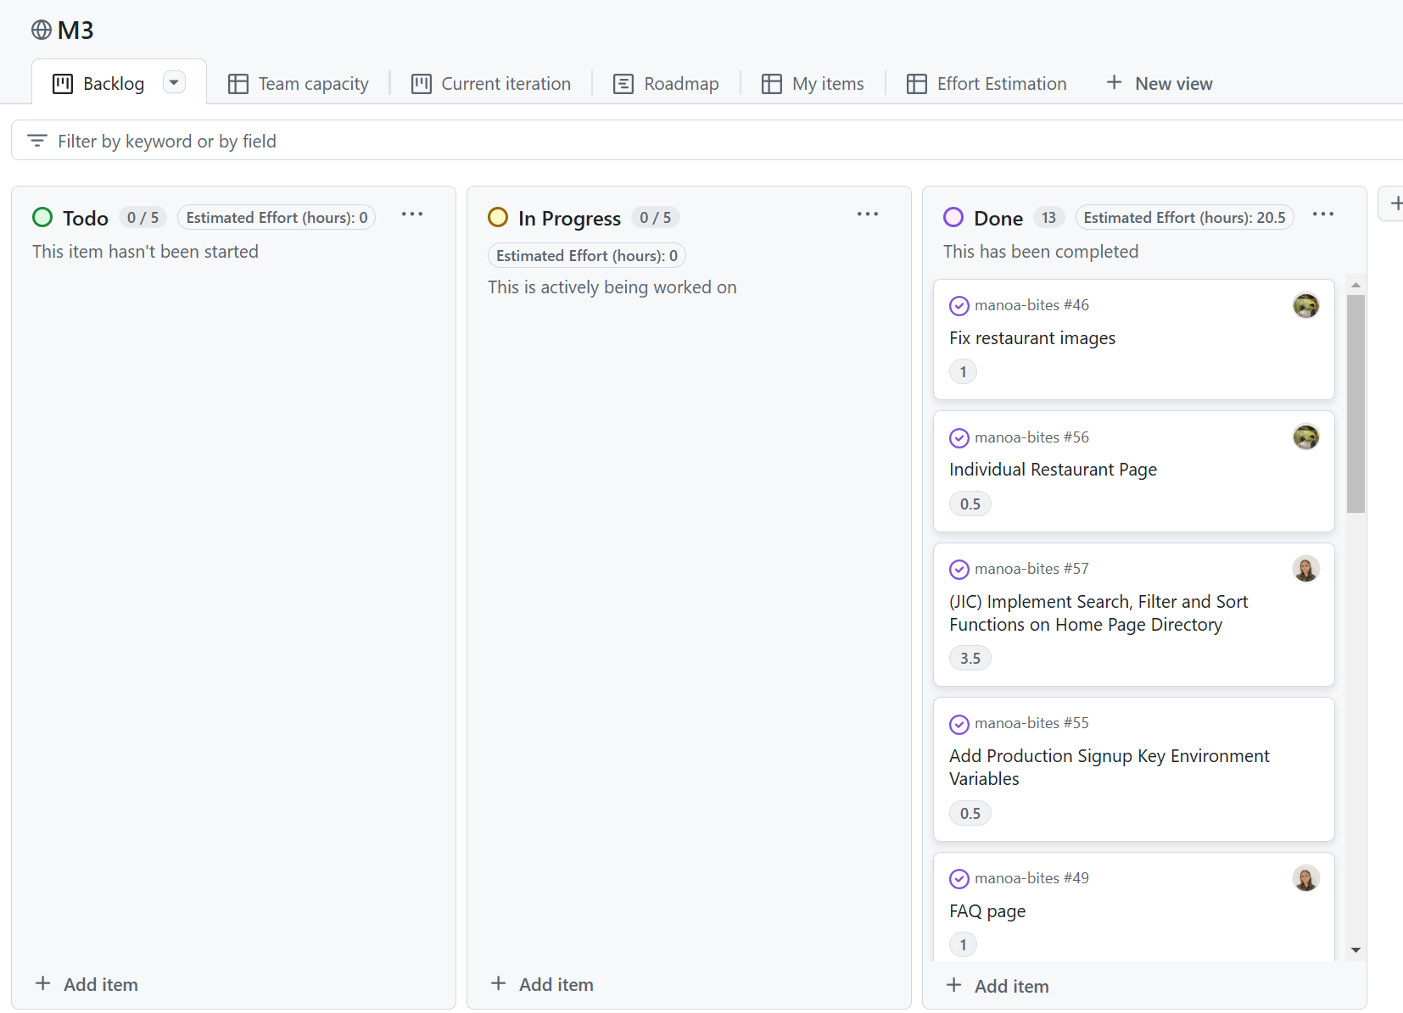Open the Implement Search, Filter and Sort issue
Viewport: 1403px width, 1013px height.
[x=1098, y=613]
